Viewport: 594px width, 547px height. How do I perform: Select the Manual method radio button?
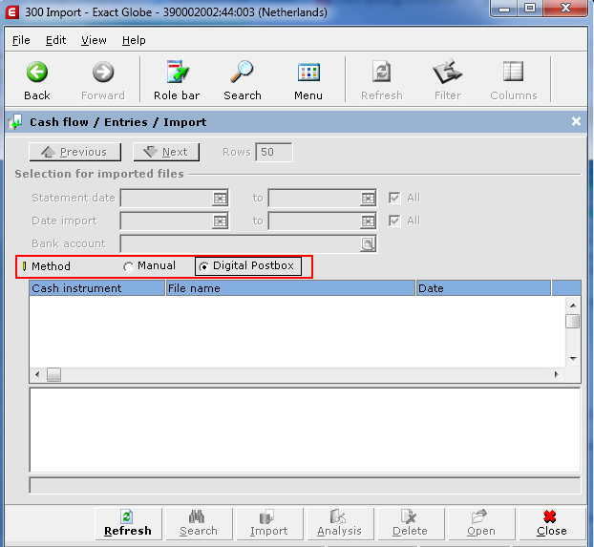[129, 266]
